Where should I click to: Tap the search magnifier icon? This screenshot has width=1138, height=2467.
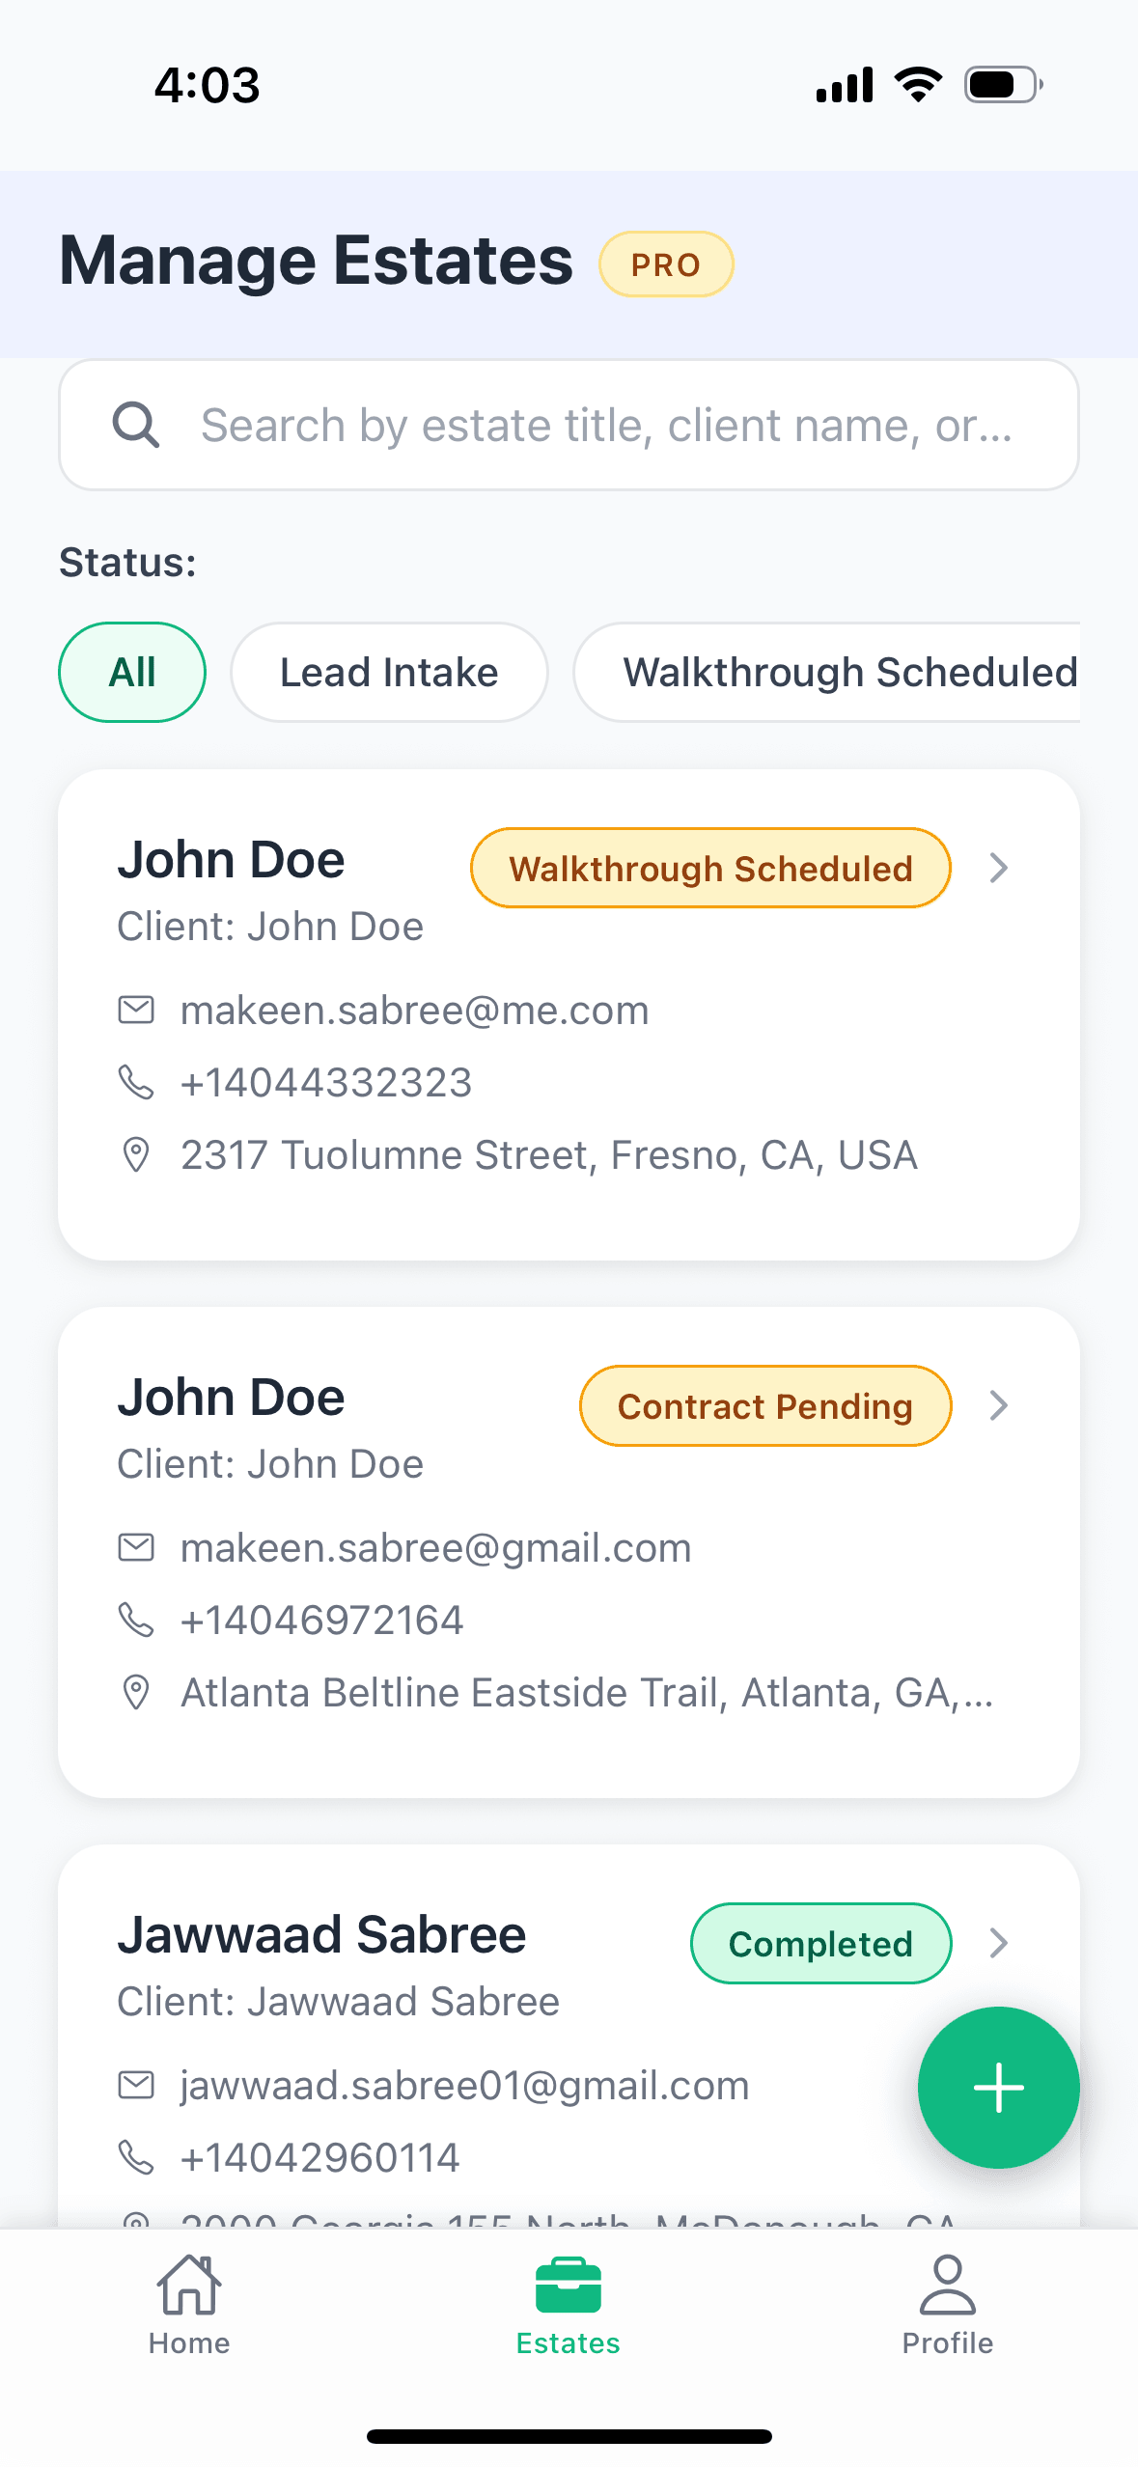point(136,425)
